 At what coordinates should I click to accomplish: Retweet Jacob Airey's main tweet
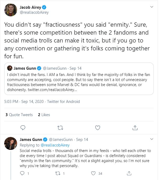(60, 128)
